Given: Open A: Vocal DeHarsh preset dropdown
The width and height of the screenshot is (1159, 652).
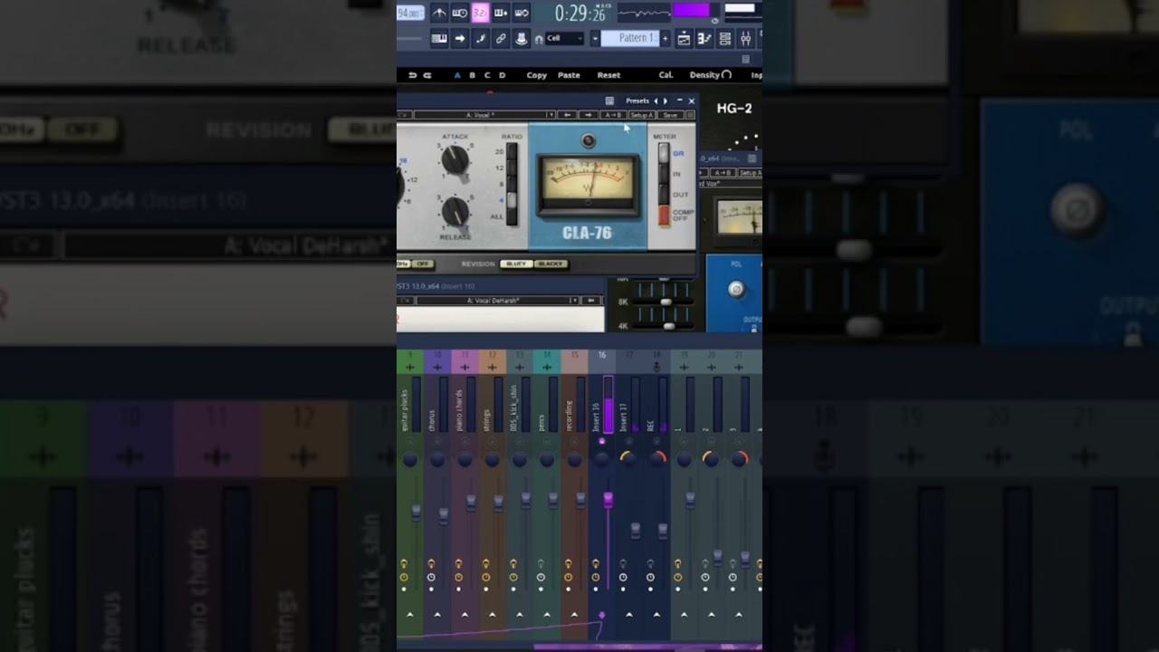Looking at the screenshot, I should click(497, 300).
